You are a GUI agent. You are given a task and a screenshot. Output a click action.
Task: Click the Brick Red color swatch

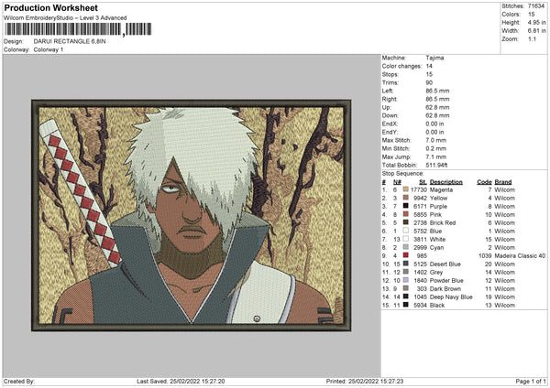(407, 222)
